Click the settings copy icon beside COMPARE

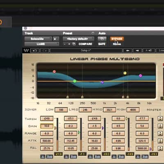[x=74, y=44]
